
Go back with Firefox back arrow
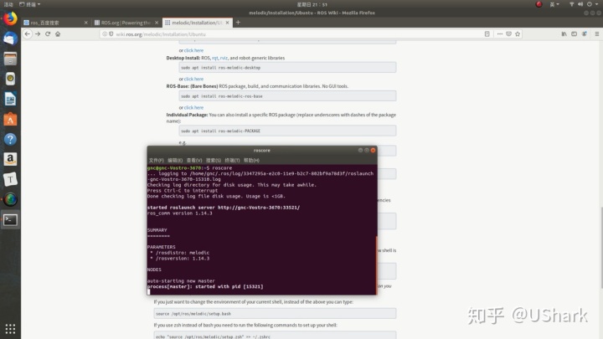coord(28,33)
